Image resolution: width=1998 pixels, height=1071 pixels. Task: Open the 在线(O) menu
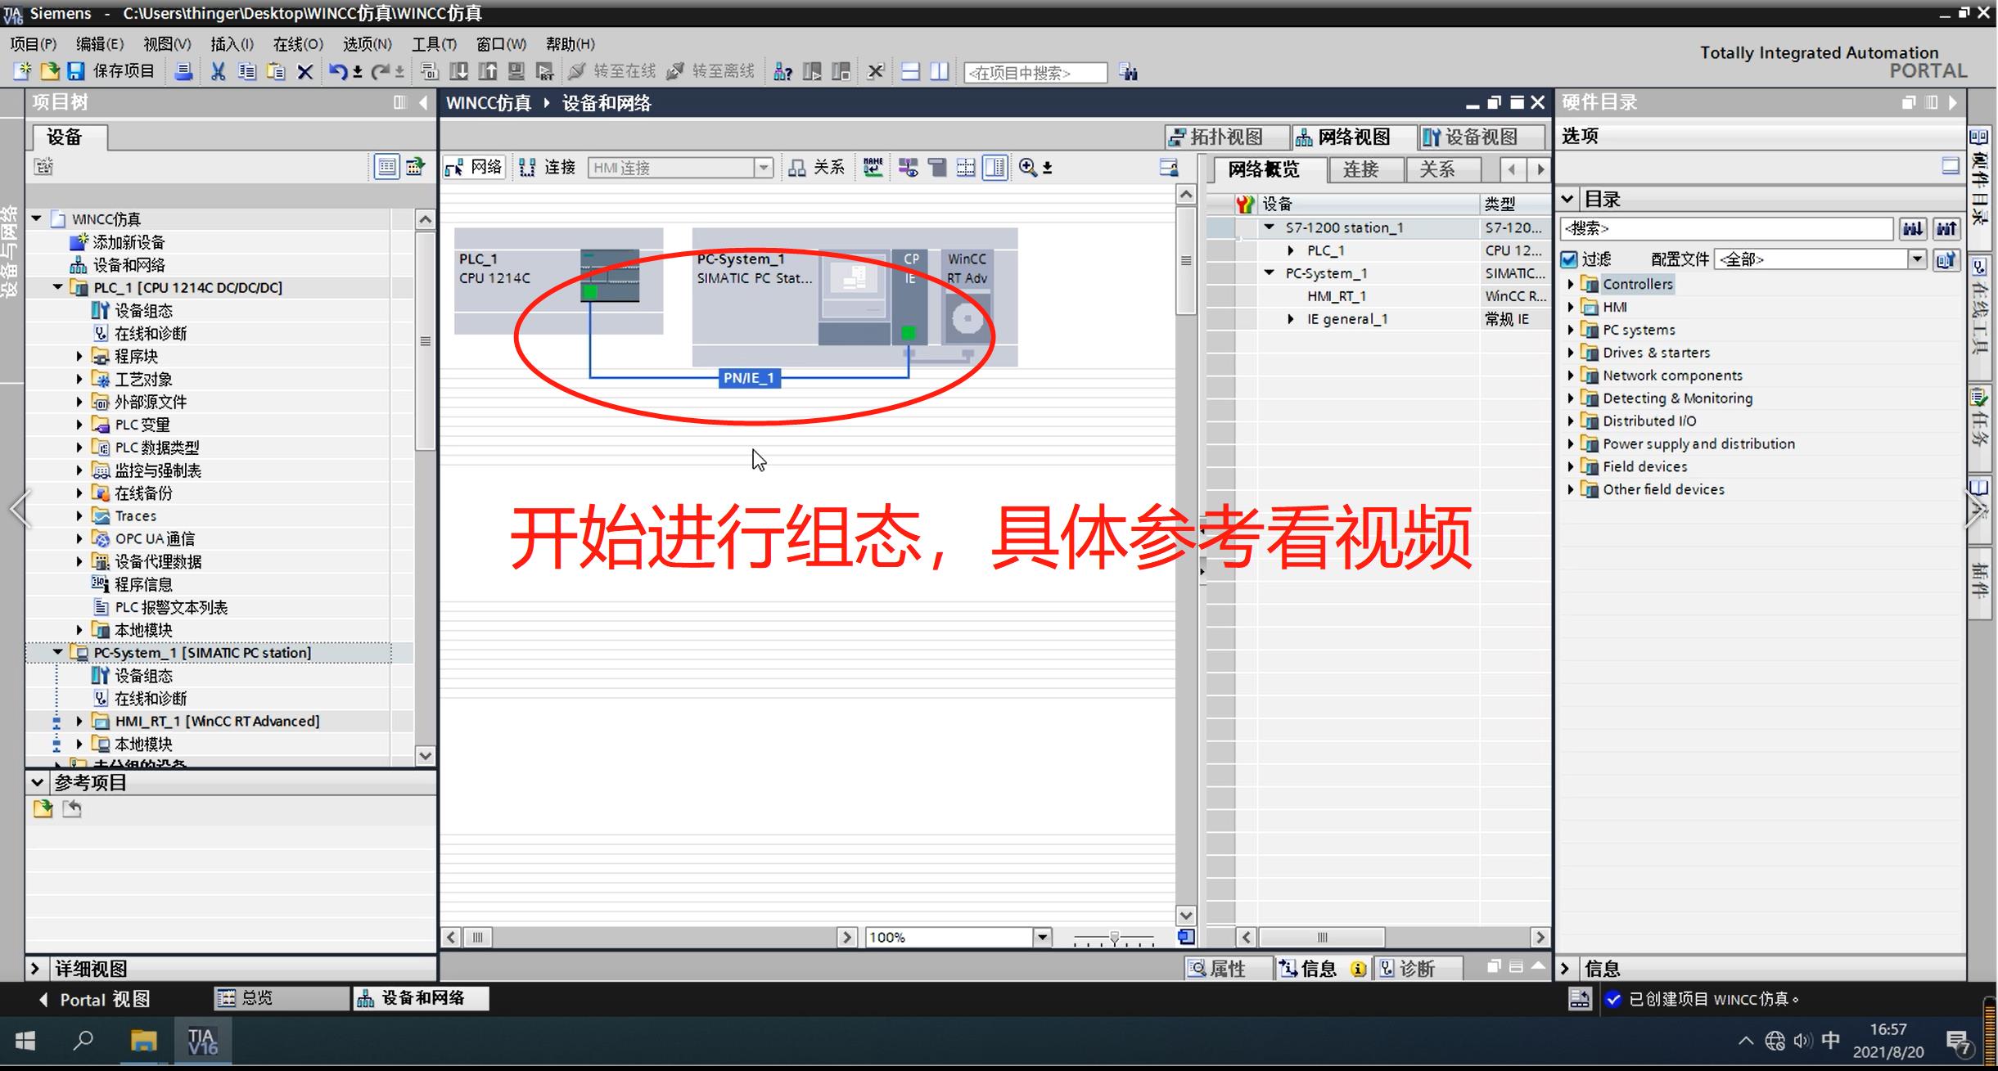click(x=299, y=44)
